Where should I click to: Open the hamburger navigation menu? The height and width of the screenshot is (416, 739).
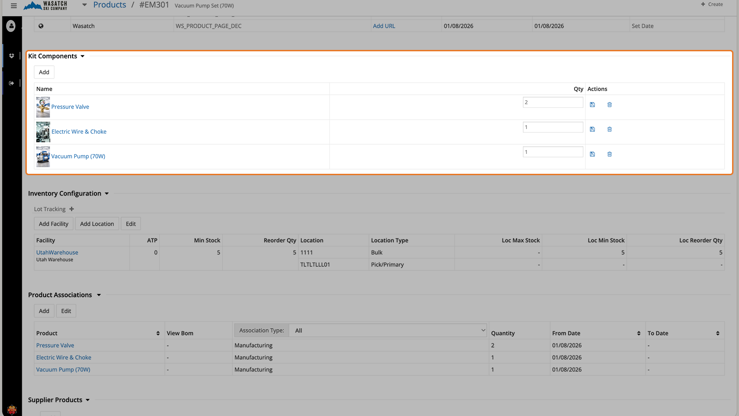(x=13, y=6)
